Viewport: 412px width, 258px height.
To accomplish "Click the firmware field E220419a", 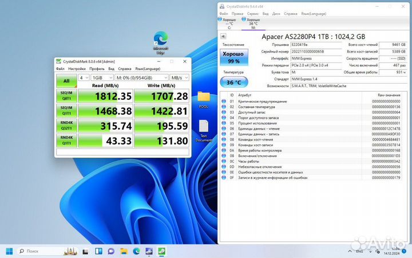I will [x=316, y=45].
